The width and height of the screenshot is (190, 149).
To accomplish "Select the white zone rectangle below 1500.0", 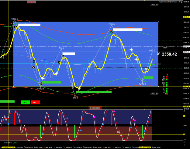I will click(128, 30).
